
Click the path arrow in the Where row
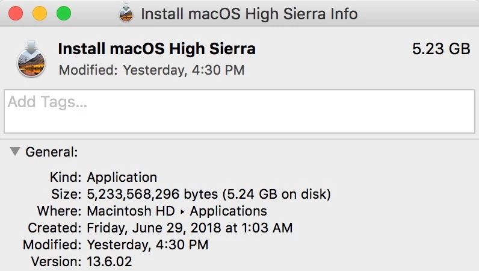click(x=182, y=212)
